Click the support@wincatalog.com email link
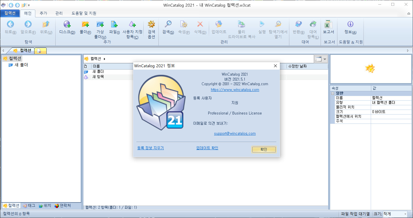Viewport: 413px width, 218px height. (x=235, y=134)
